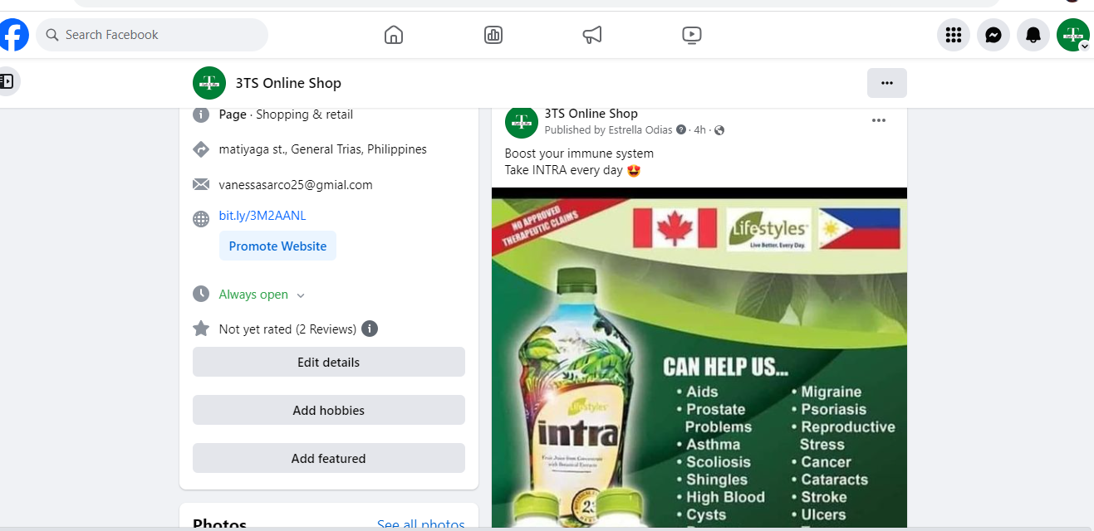
Task: Open the Insights chart icon
Action: click(x=493, y=35)
